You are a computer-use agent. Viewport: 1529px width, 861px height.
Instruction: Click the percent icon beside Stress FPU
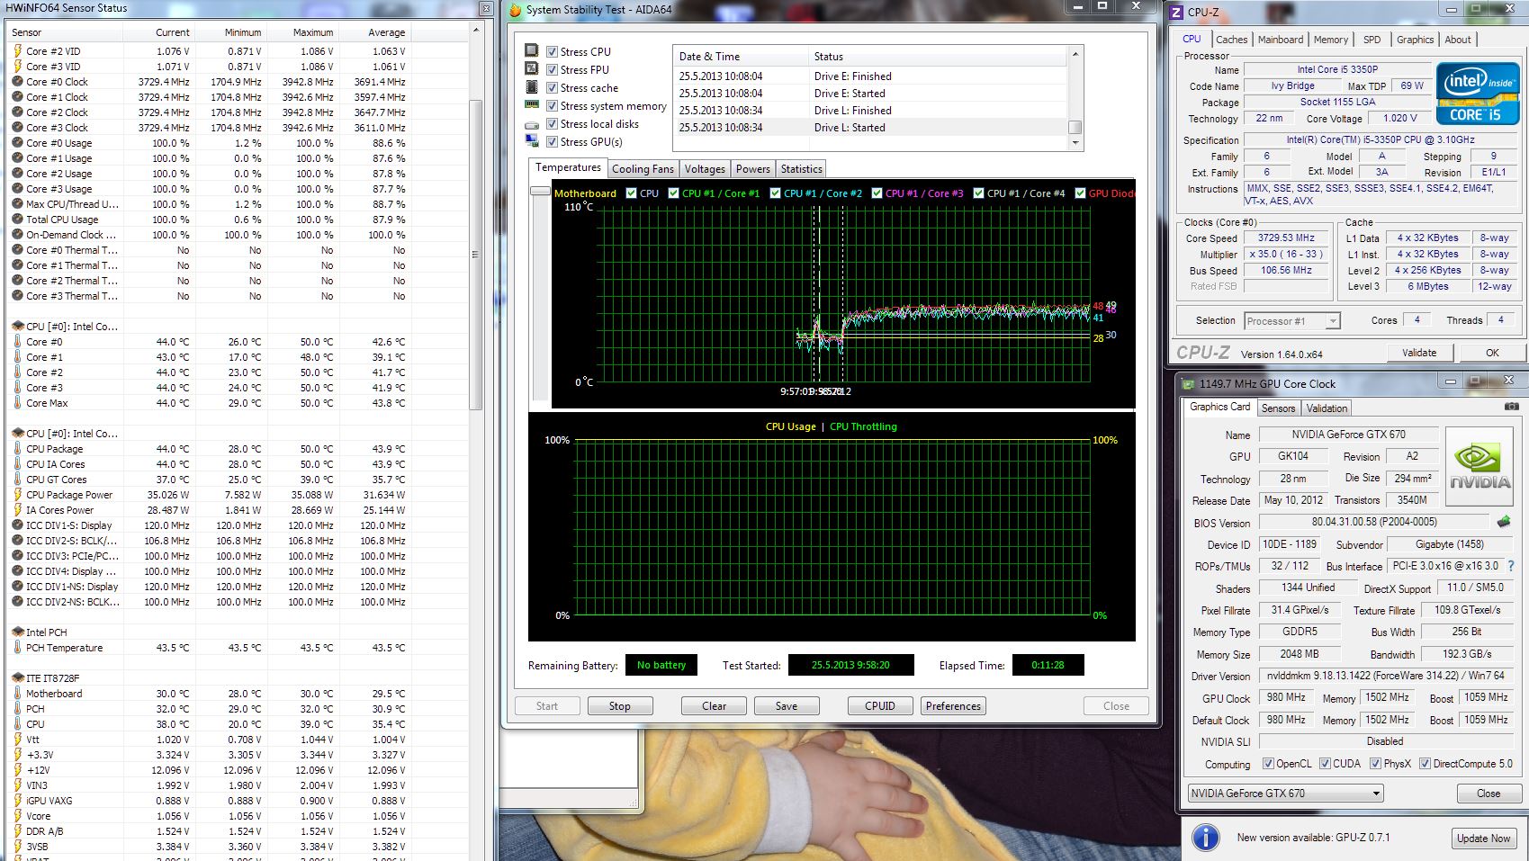pyautogui.click(x=532, y=69)
